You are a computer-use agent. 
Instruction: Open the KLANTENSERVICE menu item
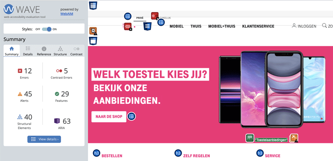click(x=258, y=26)
